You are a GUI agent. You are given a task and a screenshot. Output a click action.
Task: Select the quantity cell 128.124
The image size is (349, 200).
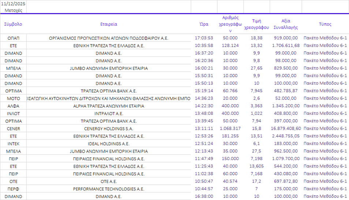230,46
